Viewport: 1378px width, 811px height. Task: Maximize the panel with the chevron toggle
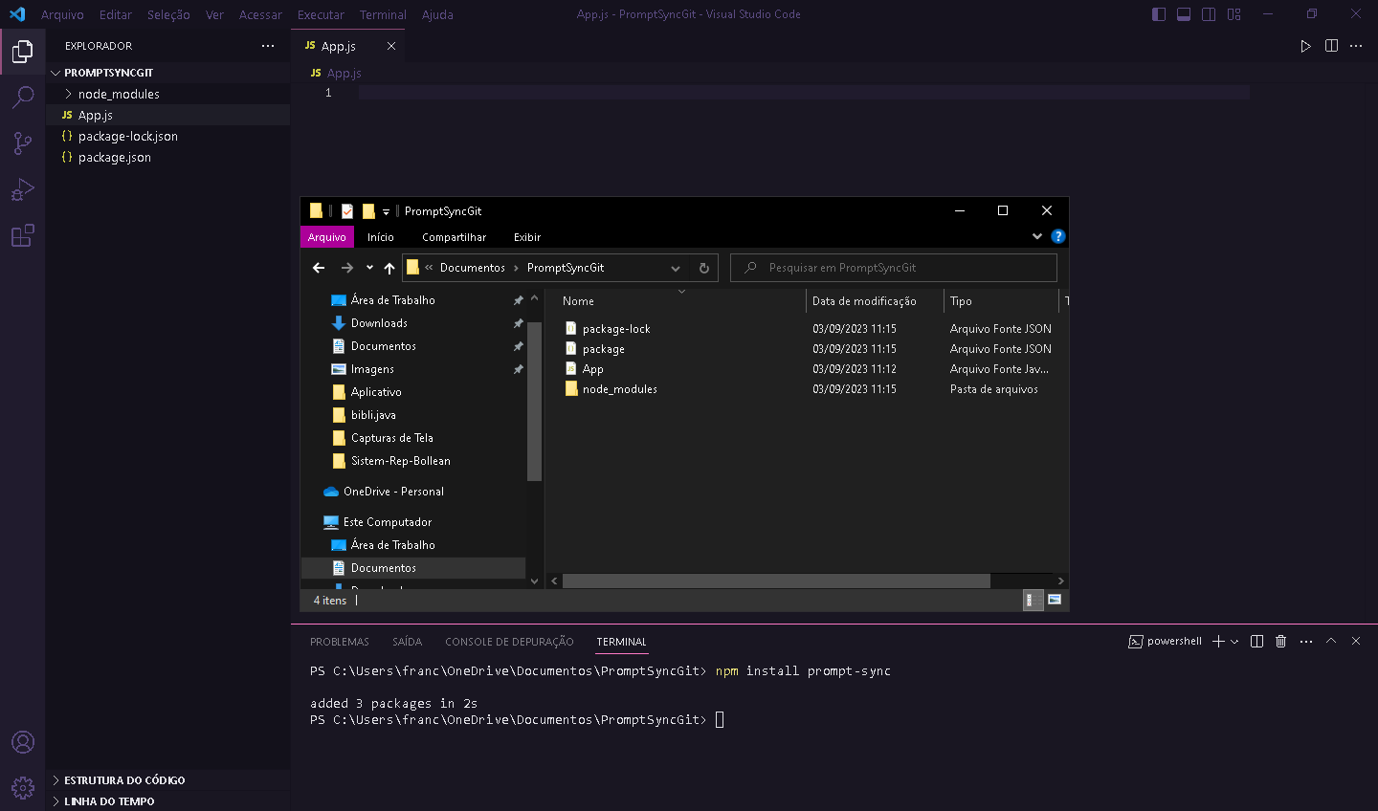pos(1330,641)
